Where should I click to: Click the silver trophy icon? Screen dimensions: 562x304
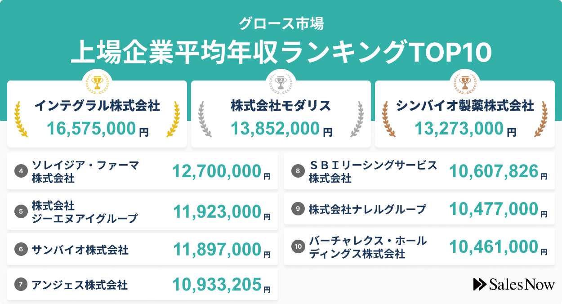(x=281, y=82)
